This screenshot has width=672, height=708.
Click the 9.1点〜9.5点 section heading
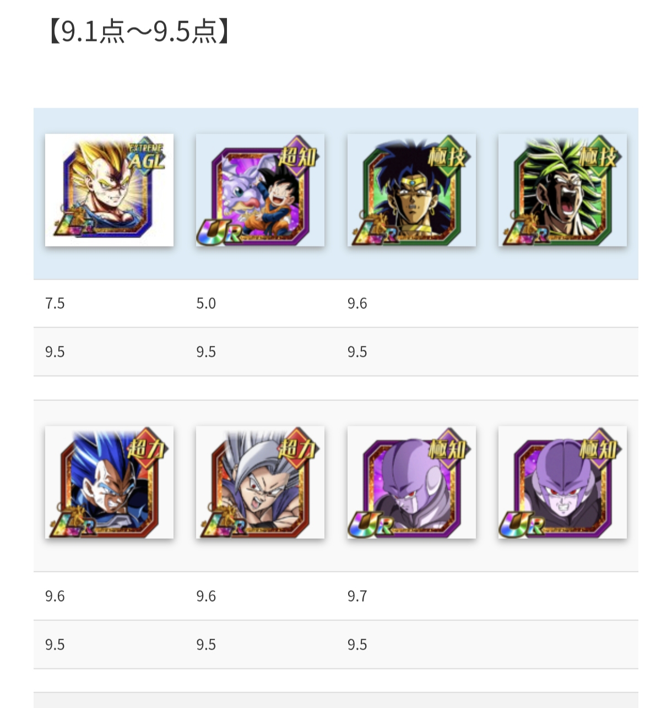click(x=139, y=31)
